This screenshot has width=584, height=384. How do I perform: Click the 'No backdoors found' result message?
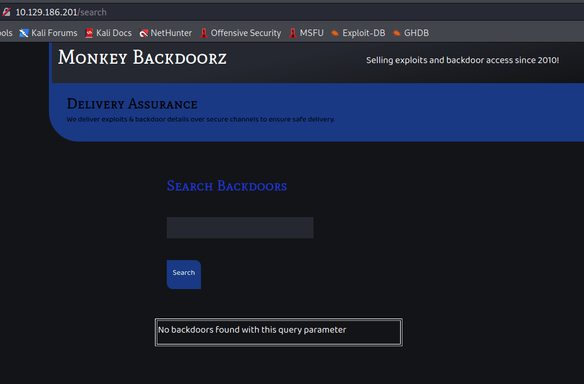(x=252, y=330)
